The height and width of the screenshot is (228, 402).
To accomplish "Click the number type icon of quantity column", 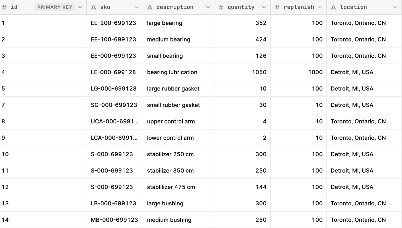I will tap(221, 7).
